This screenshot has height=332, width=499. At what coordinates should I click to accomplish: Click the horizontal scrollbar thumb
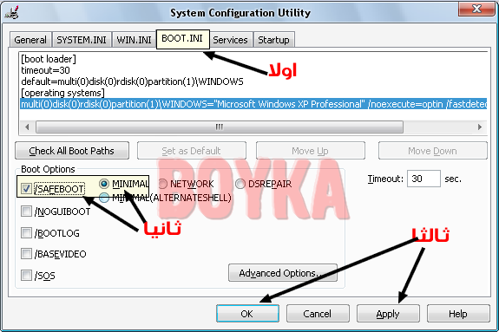(x=220, y=127)
